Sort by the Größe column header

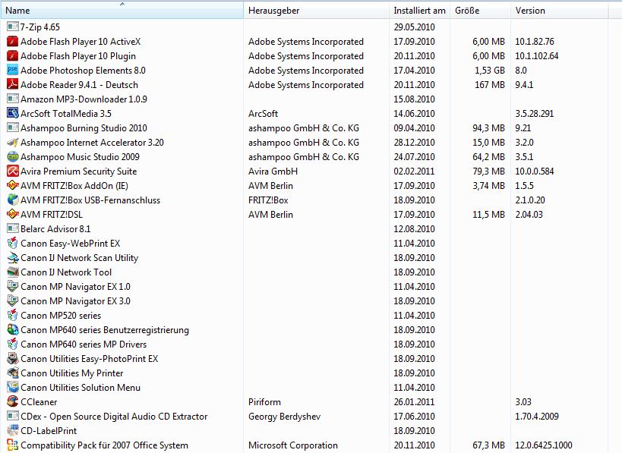pos(480,11)
